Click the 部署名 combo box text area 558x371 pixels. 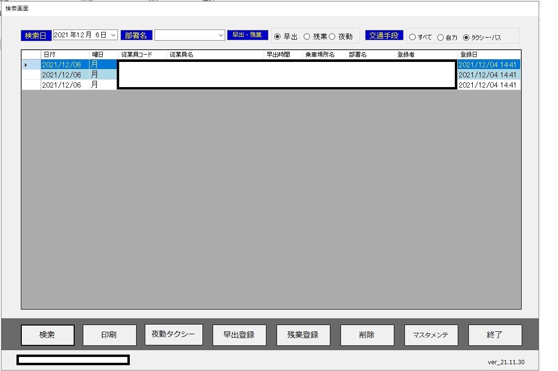[186, 35]
